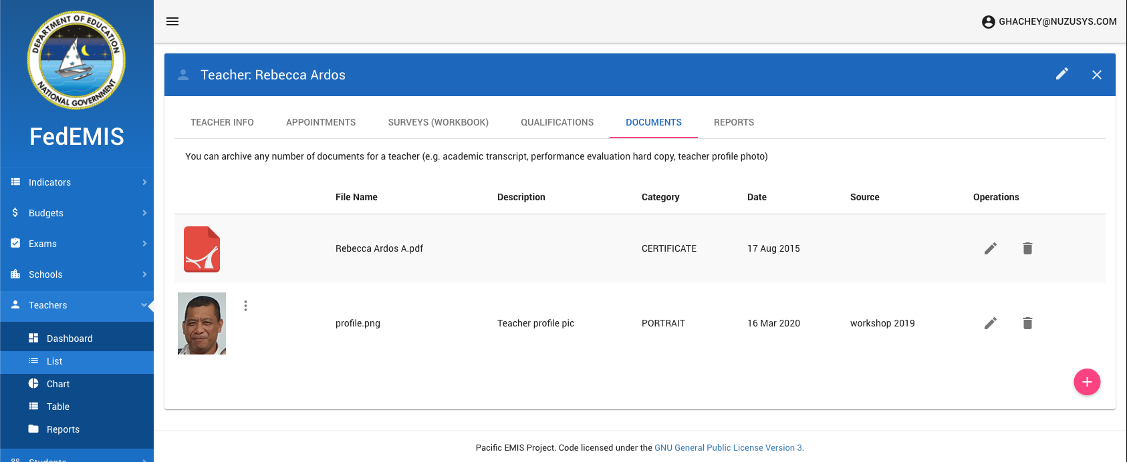Viewport: 1127px width, 462px height.
Task: Edit the profile.png document entry
Action: [x=990, y=323]
